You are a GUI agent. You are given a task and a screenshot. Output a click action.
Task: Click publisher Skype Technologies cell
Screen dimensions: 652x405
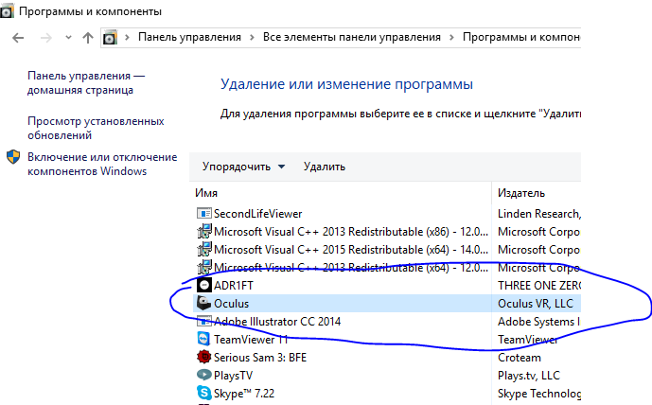coord(538,394)
